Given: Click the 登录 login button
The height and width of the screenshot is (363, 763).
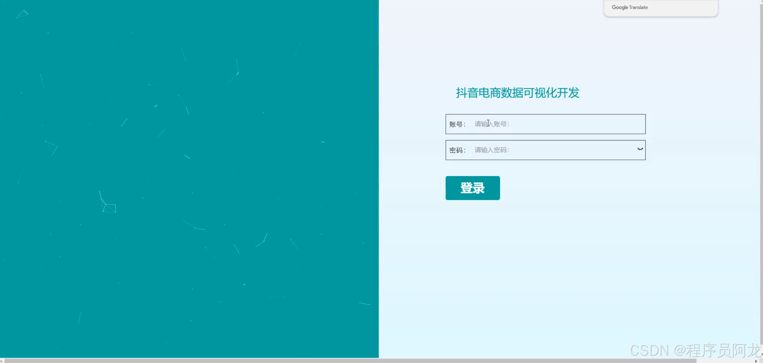Looking at the screenshot, I should coord(472,188).
